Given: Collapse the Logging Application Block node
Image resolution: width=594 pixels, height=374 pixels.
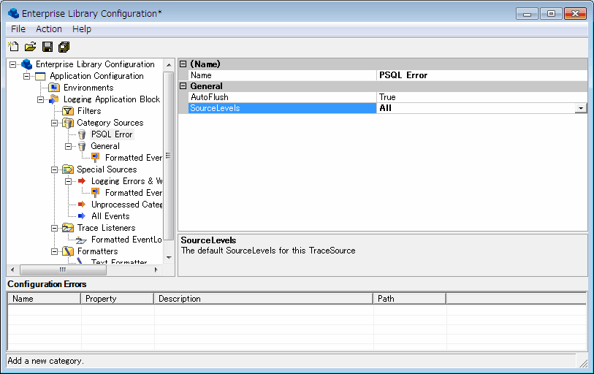Looking at the screenshot, I should pyautogui.click(x=41, y=99).
